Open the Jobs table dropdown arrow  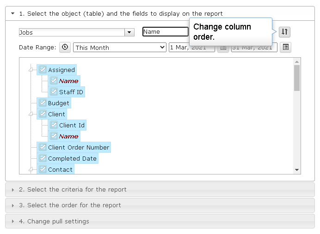(x=129, y=32)
